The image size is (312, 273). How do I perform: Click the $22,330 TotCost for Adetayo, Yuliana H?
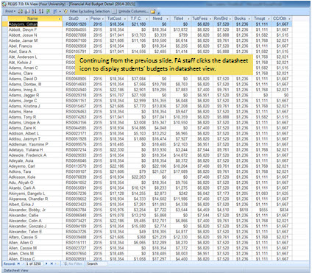[x=117, y=149]
